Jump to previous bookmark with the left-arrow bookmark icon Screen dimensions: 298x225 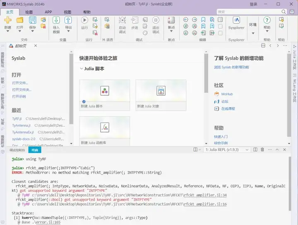(x=203, y=26)
